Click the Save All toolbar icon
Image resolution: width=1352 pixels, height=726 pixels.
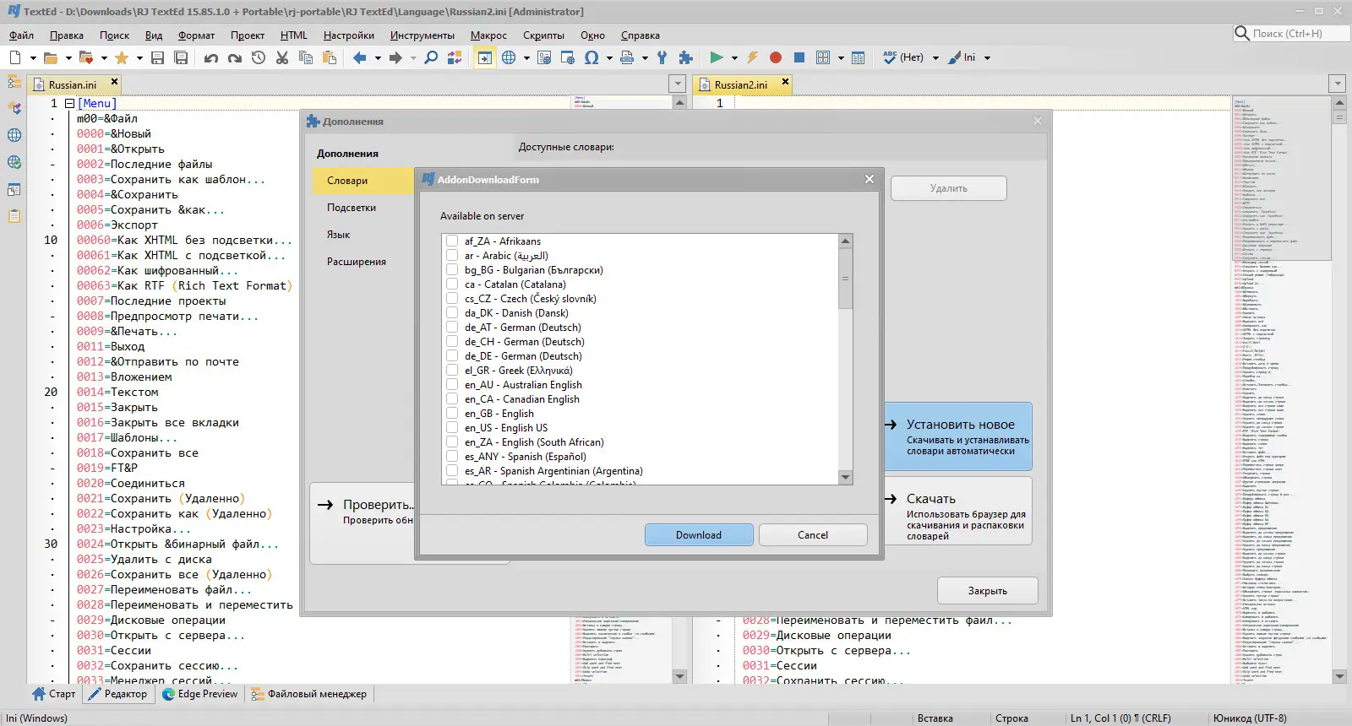click(181, 57)
